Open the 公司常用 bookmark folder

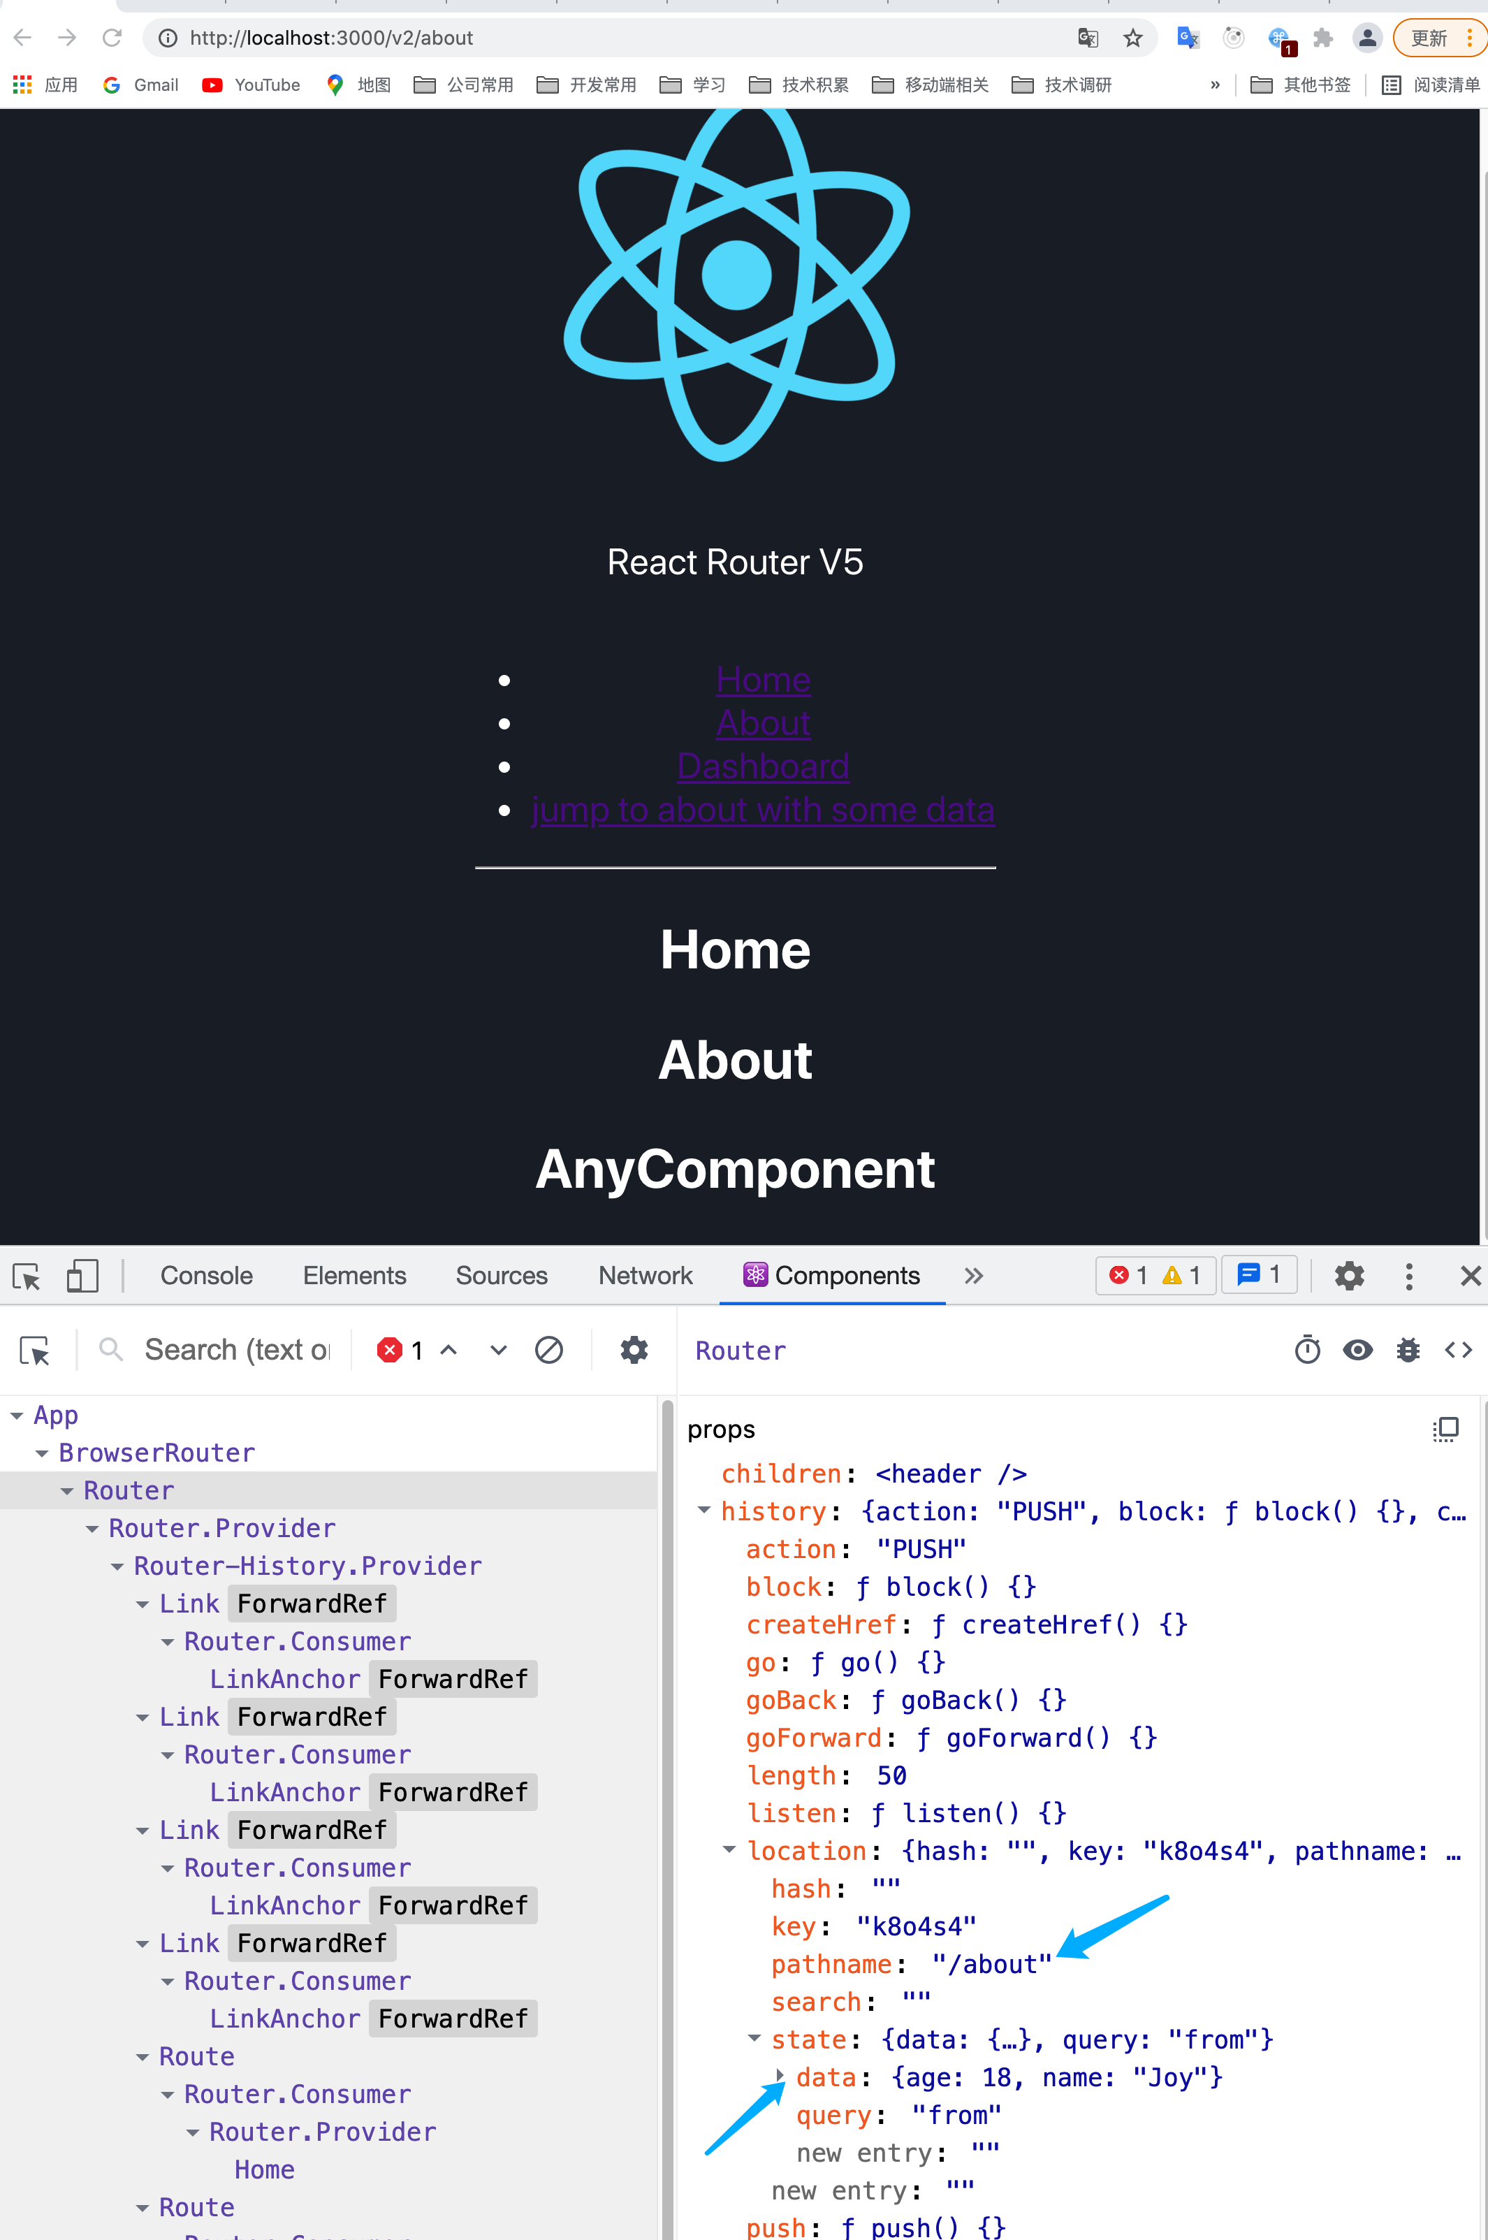tap(463, 85)
